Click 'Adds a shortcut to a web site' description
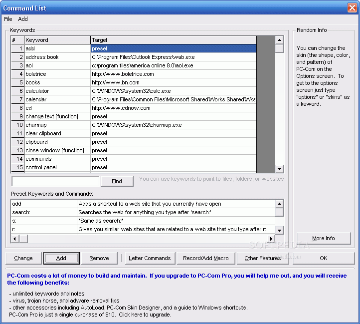 176,204
